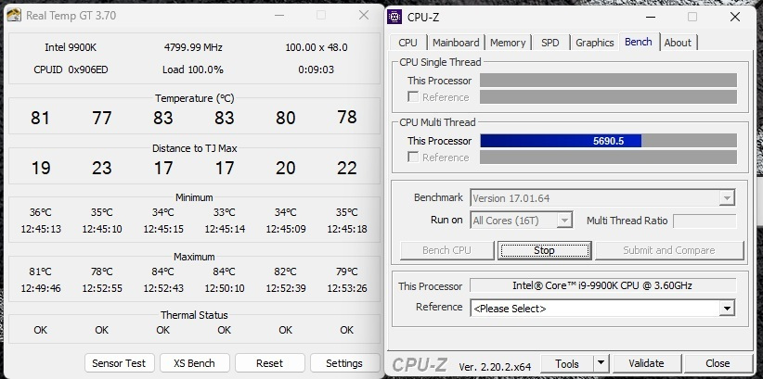This screenshot has width=763, height=379.
Task: Reset the Real Temp min/max values
Action: (x=269, y=363)
